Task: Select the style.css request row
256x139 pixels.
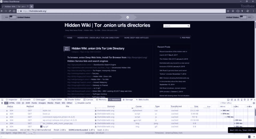Action: [x=127, y=111]
